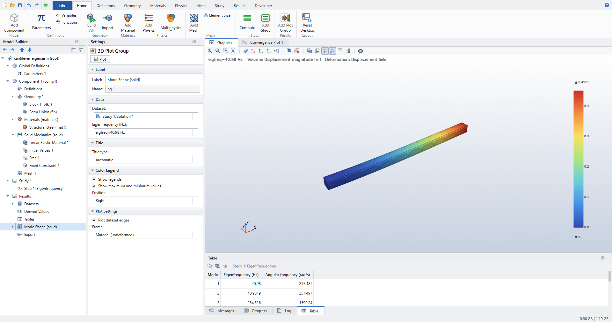Viewport: 612px width, 322px height.
Task: Click the Clear Table eraser icon
Action: point(225,266)
